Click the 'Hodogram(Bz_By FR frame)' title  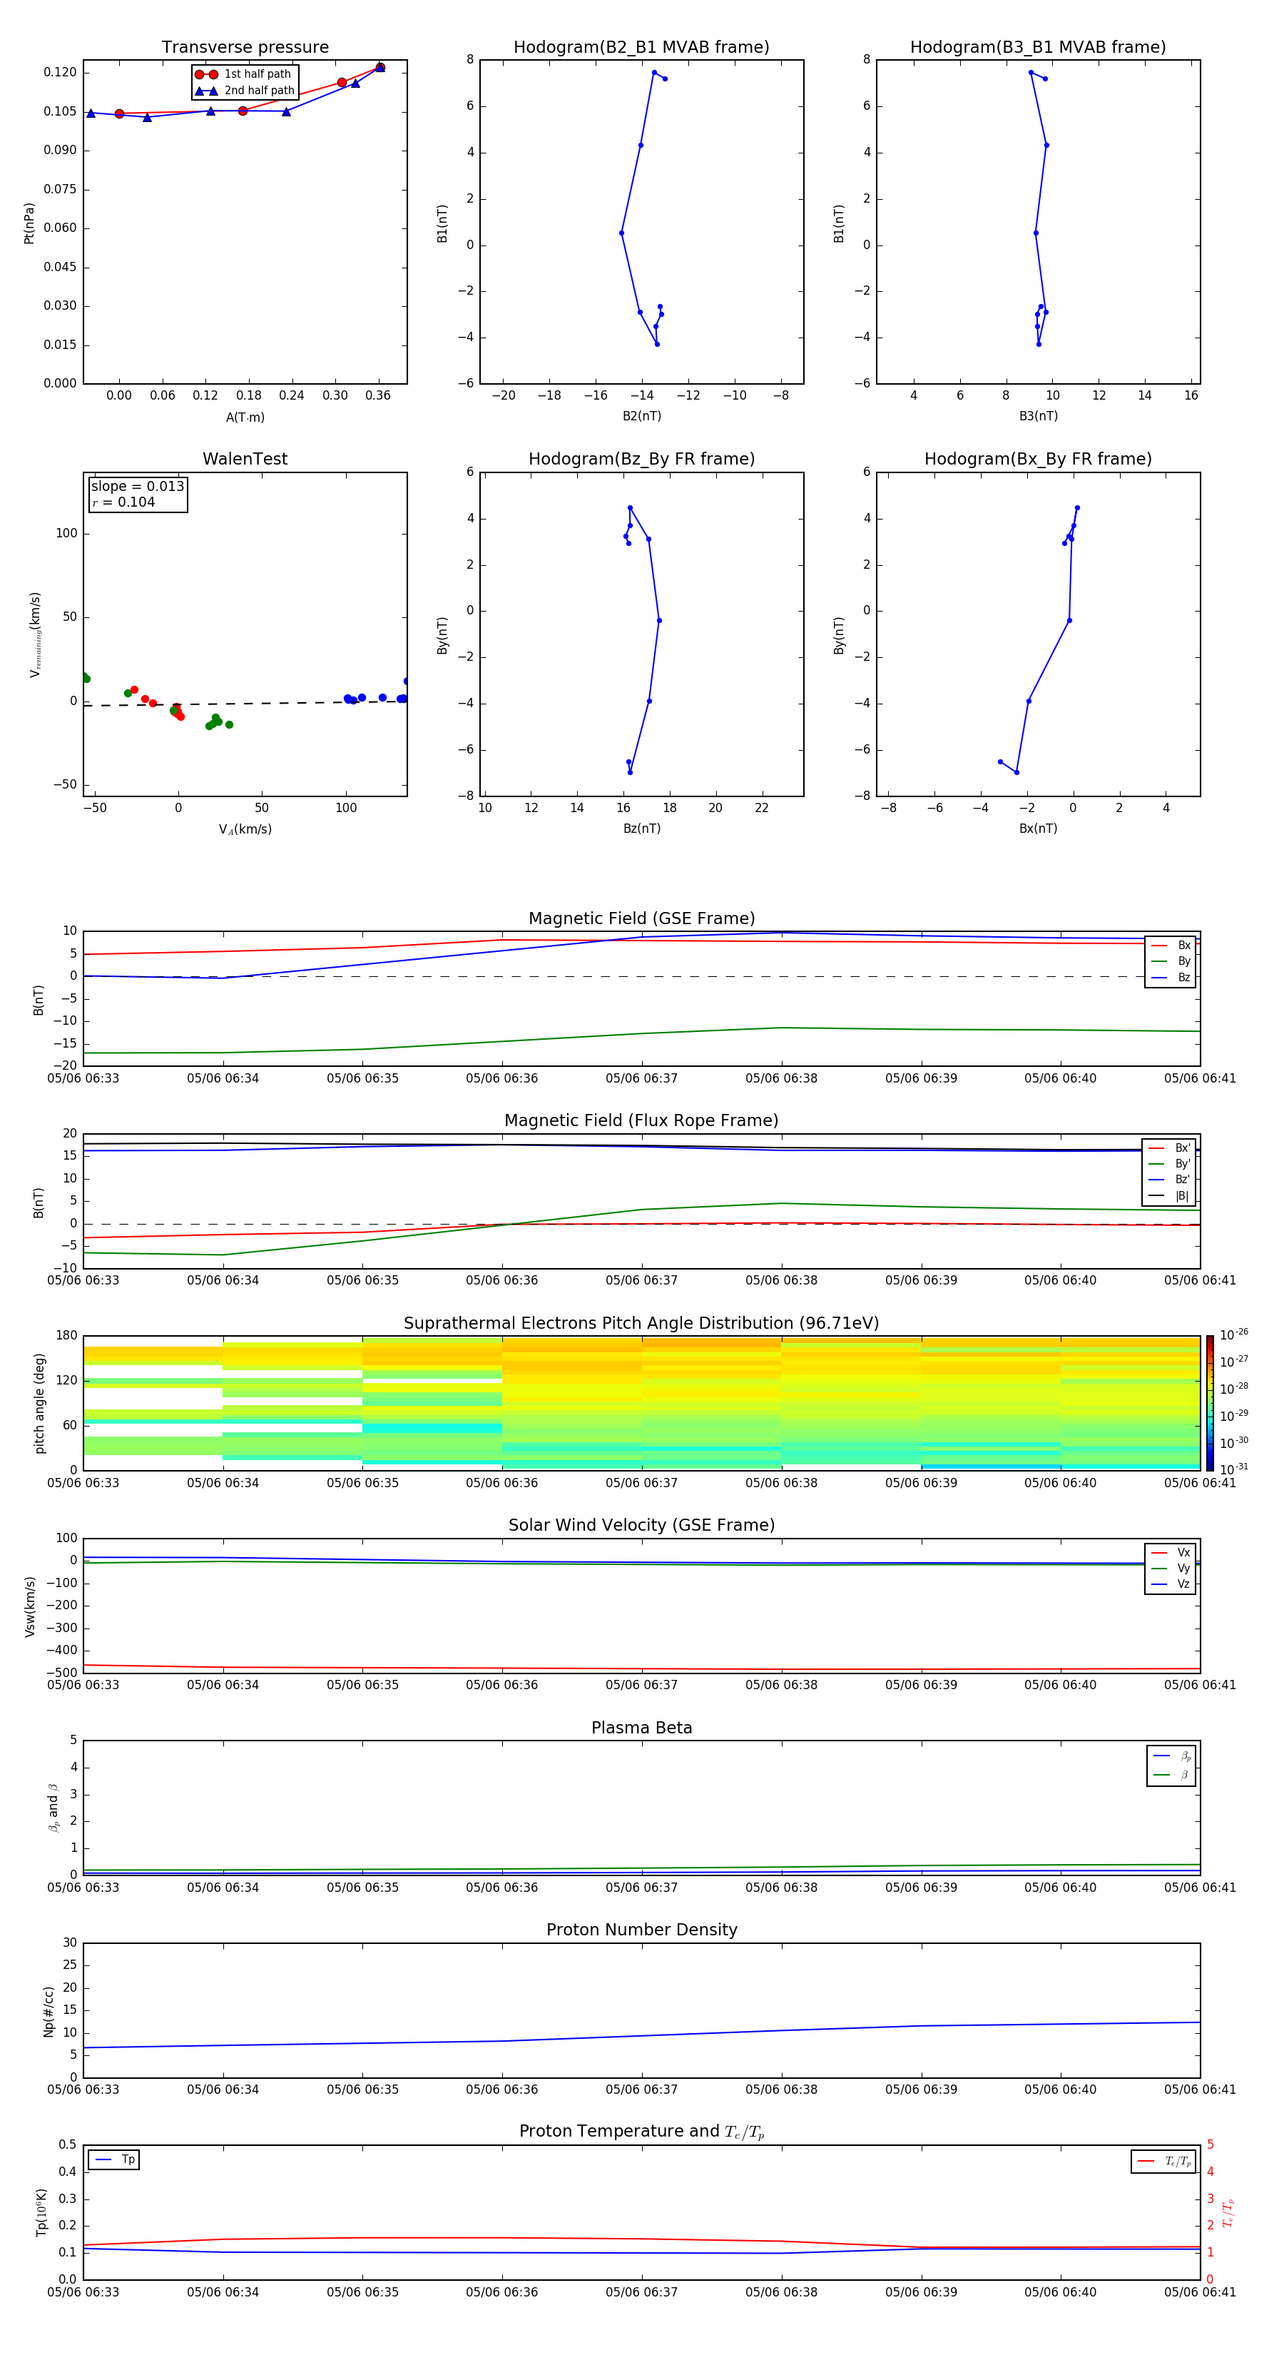[x=641, y=459]
